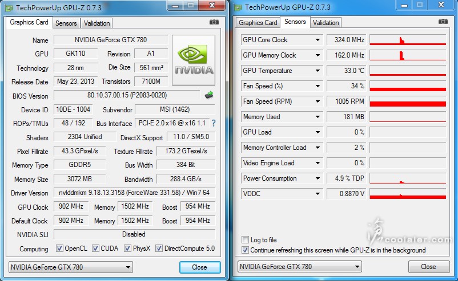458x281 pixels.
Task: Switch to Sensors tab in left window
Action: pos(66,23)
